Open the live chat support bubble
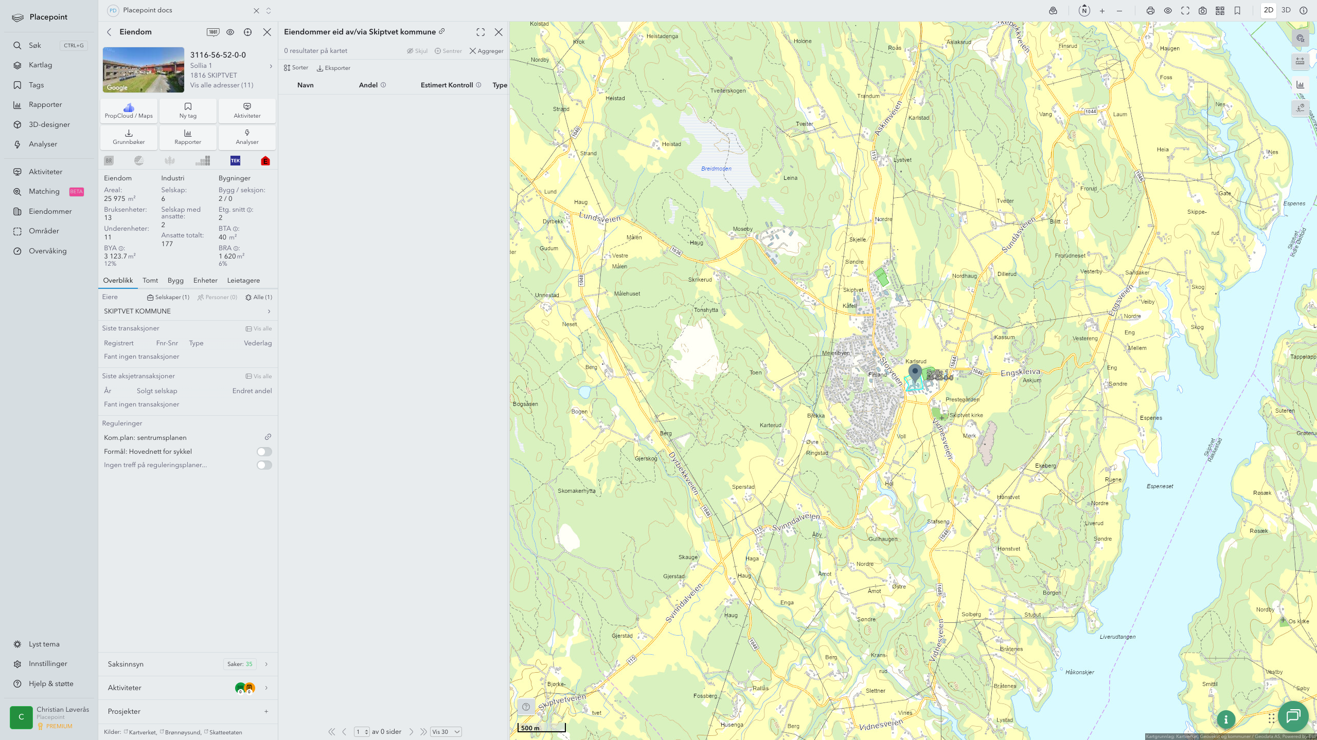This screenshot has width=1317, height=740. point(1293,716)
